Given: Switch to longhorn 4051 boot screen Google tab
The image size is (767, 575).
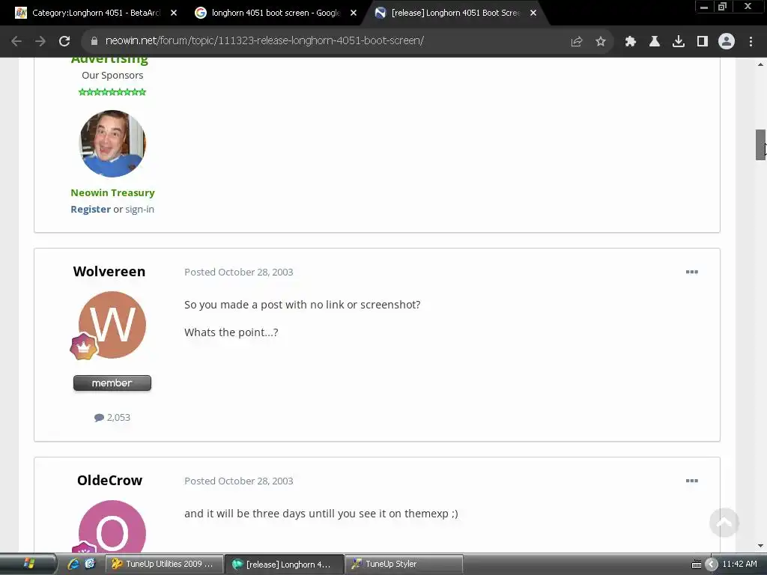Looking at the screenshot, I should (x=275, y=13).
